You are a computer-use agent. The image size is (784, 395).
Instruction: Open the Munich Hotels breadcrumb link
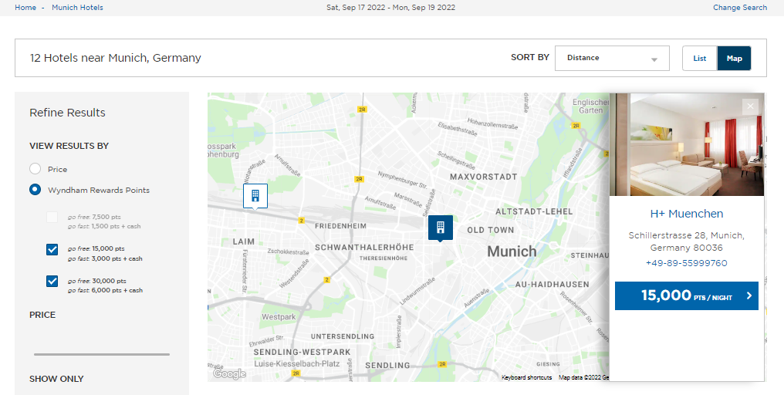coord(77,8)
